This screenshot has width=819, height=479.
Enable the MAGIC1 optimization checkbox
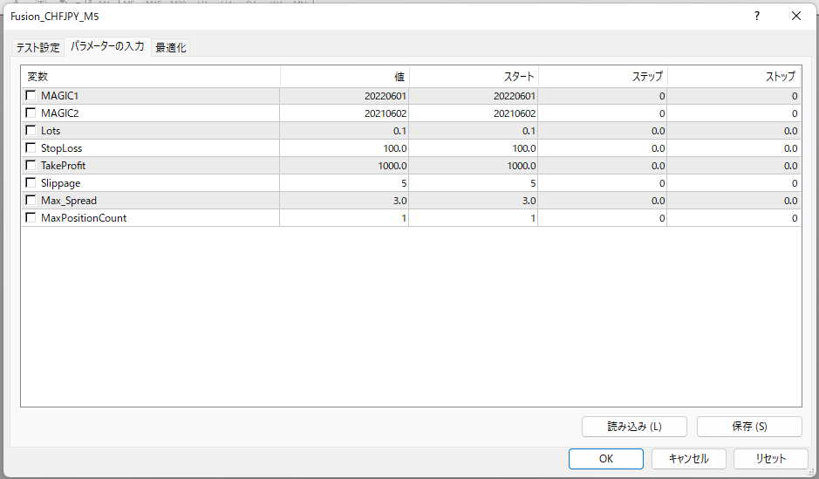coord(31,96)
